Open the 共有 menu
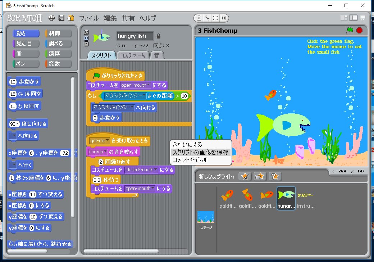The image size is (374, 262). tap(128, 18)
